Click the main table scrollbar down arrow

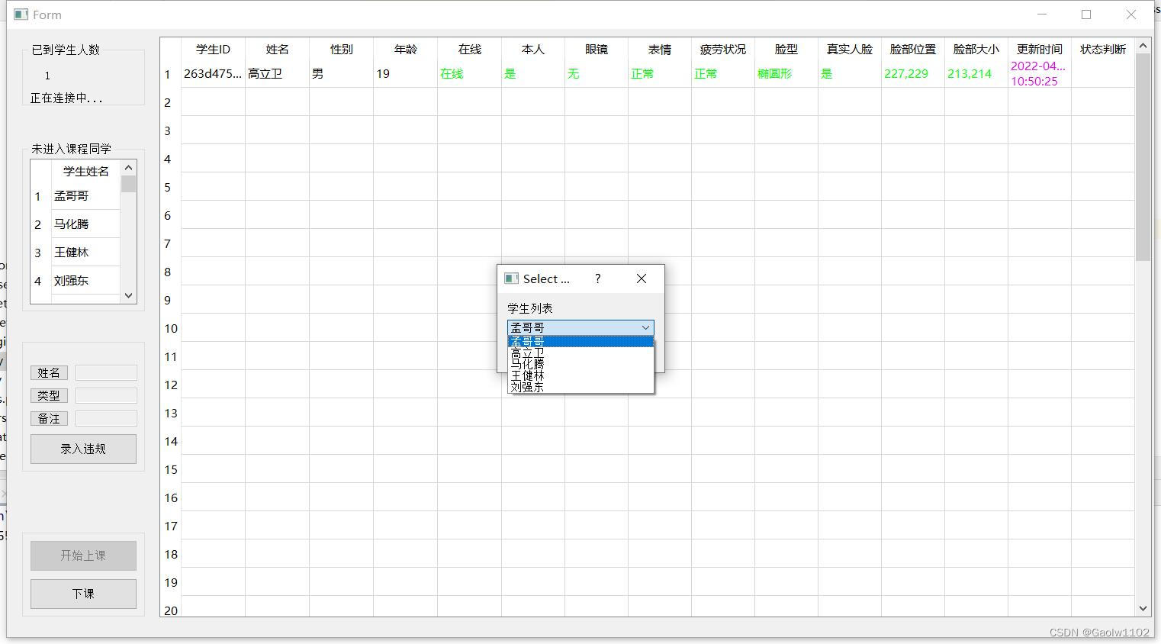pos(1143,608)
